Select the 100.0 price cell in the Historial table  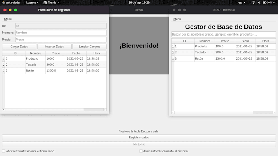(225, 47)
